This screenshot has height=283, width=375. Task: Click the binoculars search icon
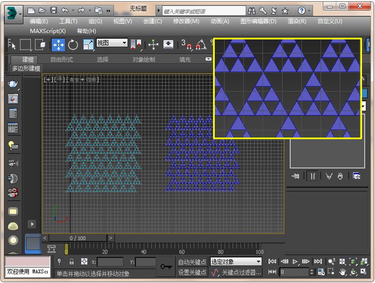coord(252,11)
